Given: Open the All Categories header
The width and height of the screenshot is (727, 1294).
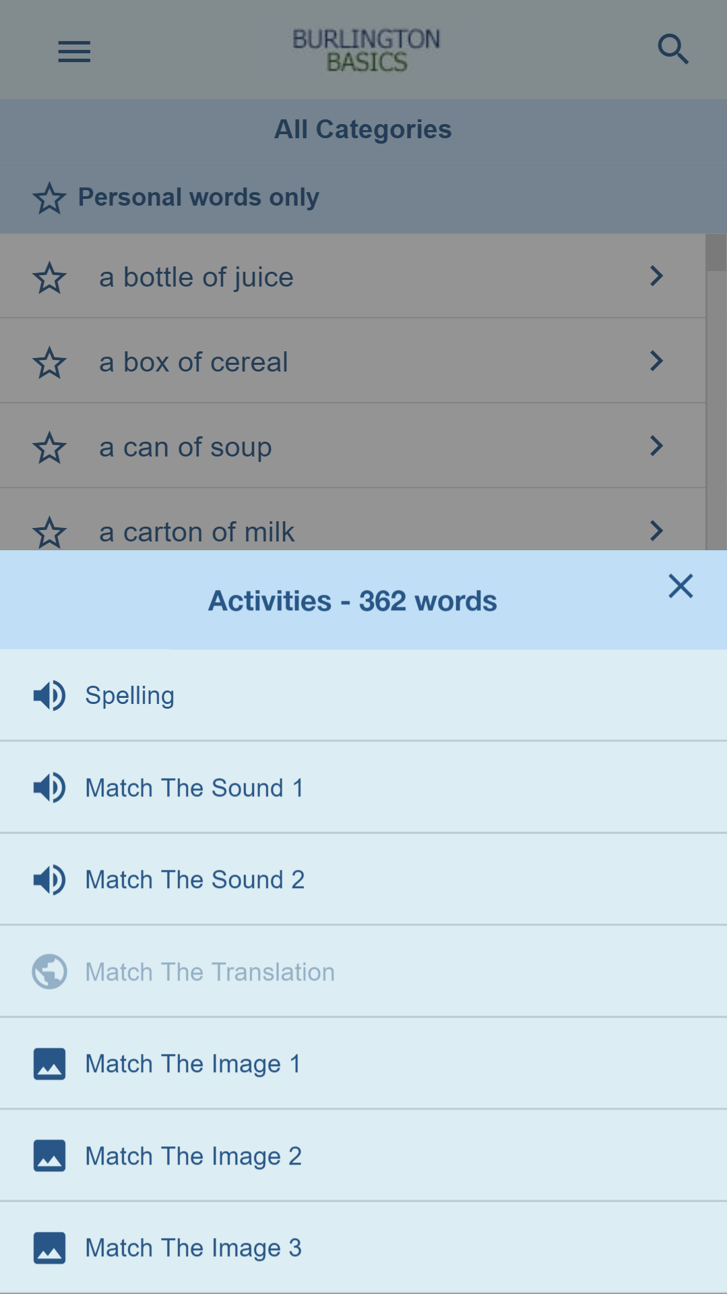Looking at the screenshot, I should [363, 129].
